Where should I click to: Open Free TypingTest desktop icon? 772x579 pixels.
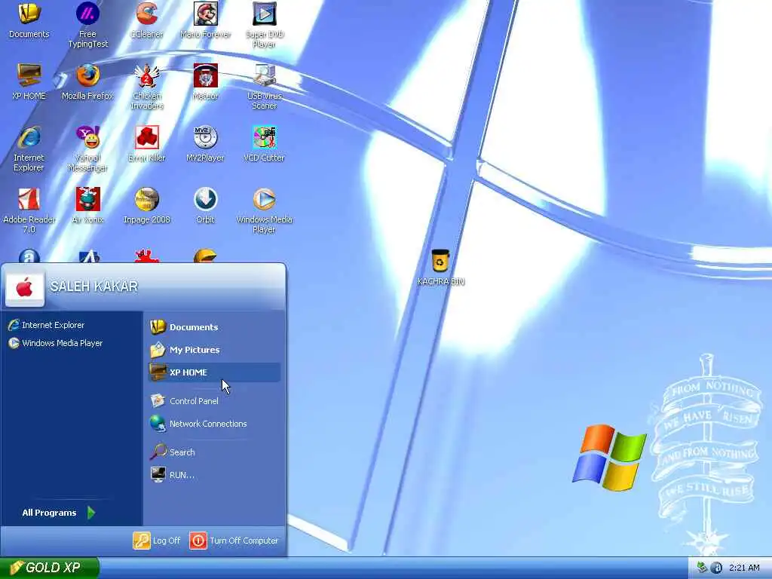coord(87,25)
